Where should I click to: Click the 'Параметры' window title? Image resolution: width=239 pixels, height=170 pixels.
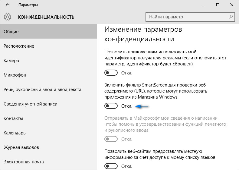coord(28,5)
